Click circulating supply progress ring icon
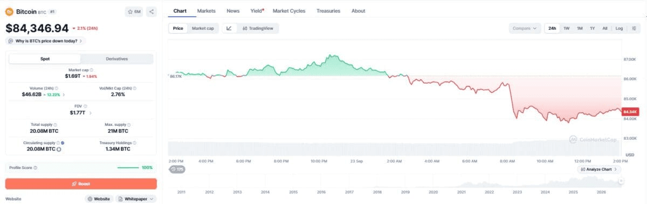This screenshot has height=204, width=647. coord(59,149)
